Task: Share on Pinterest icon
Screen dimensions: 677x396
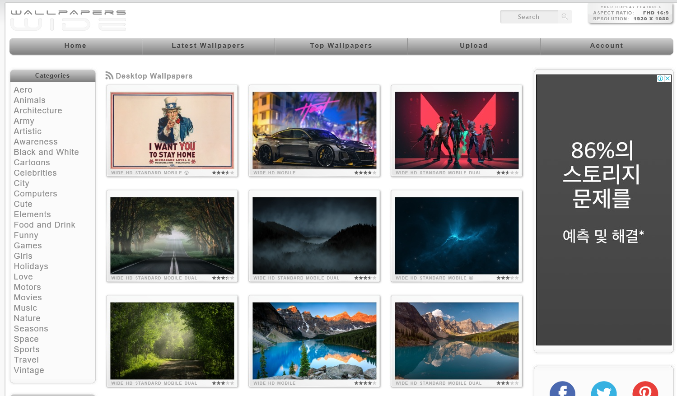Action: point(645,389)
